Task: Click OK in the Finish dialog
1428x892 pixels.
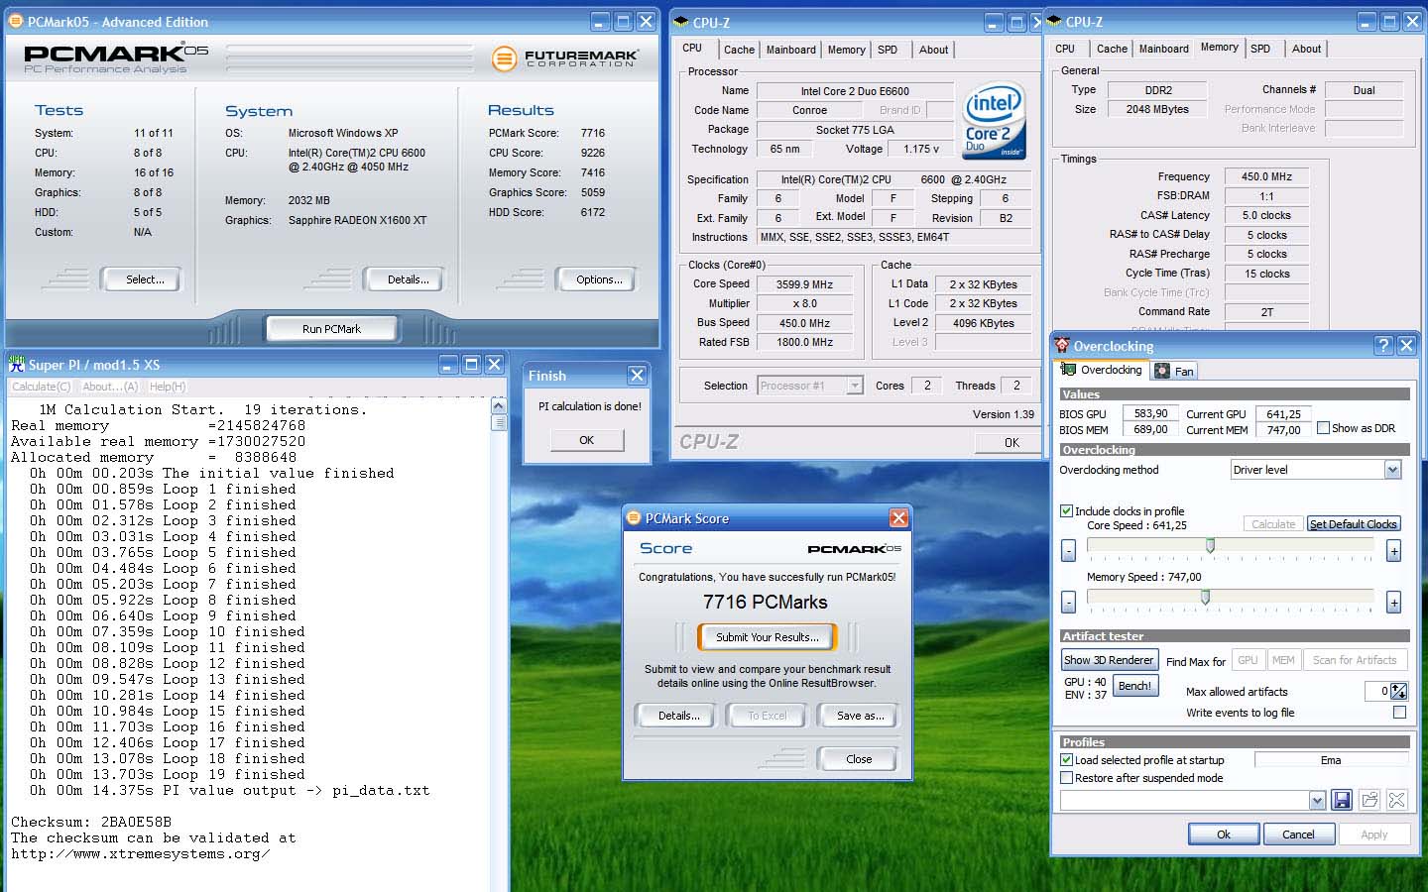Action: click(586, 440)
